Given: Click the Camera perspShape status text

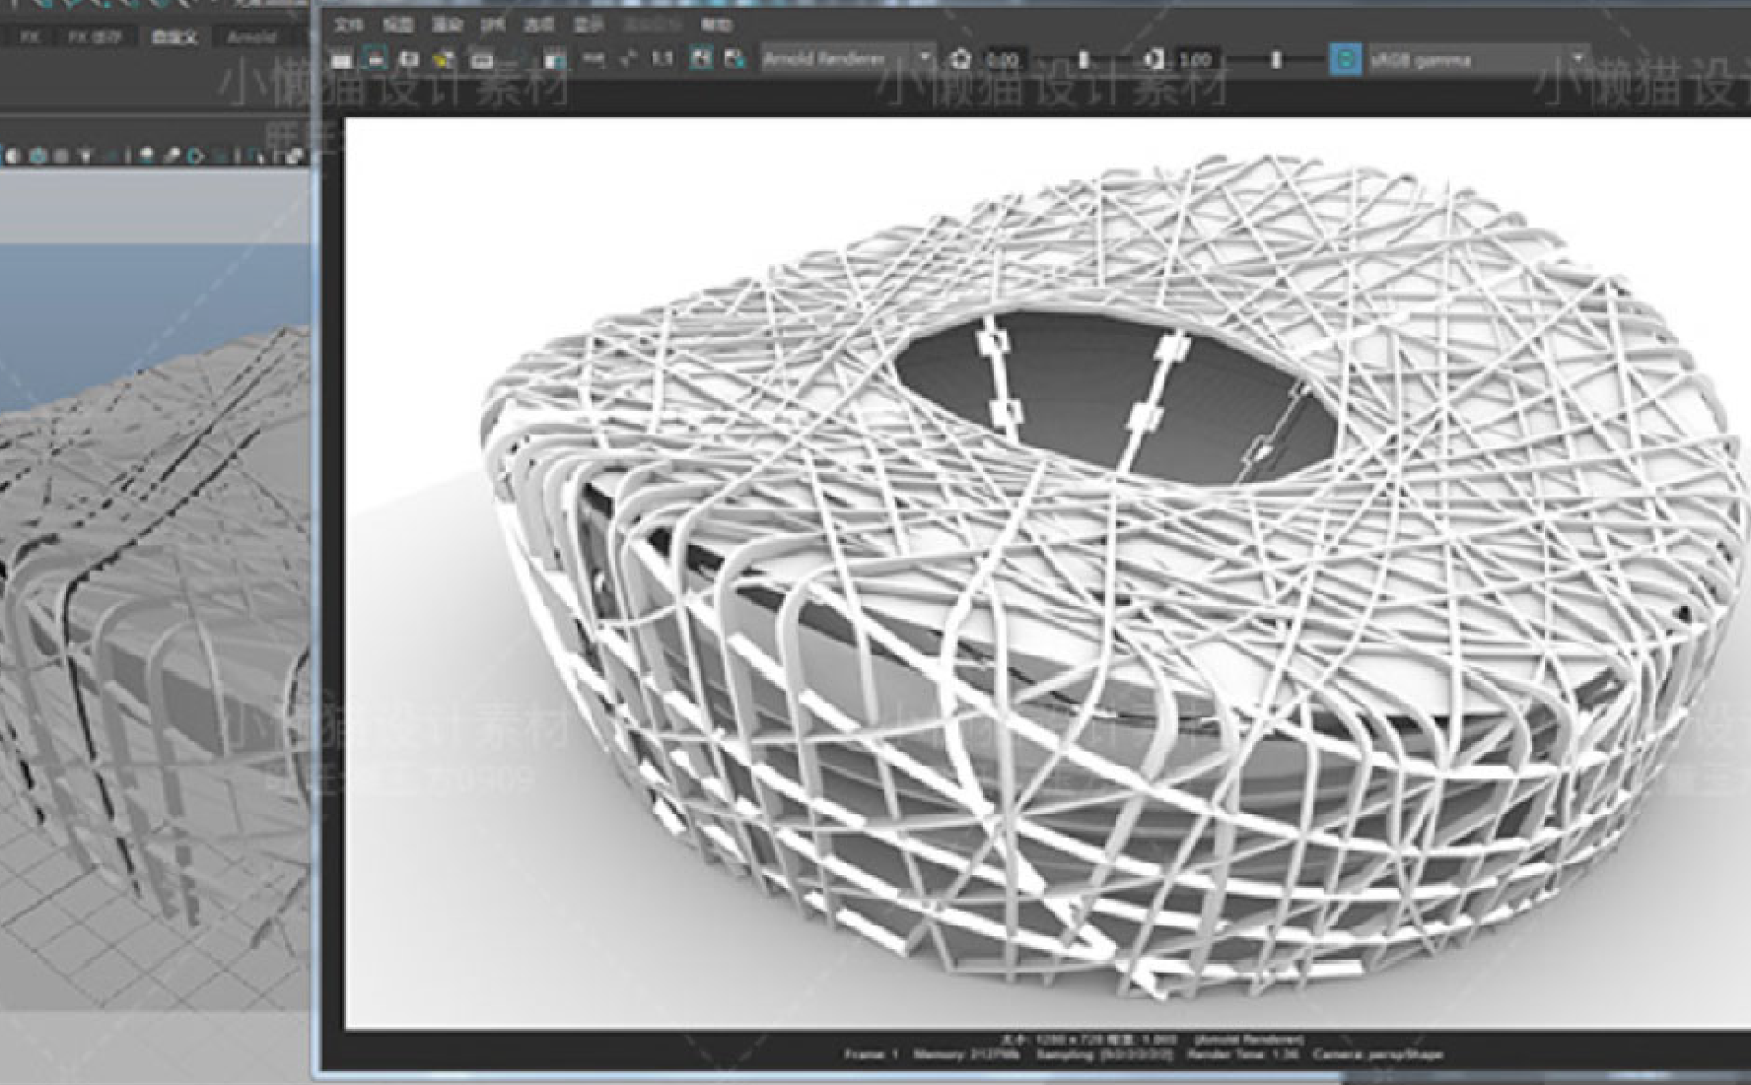Looking at the screenshot, I should 1378,1054.
